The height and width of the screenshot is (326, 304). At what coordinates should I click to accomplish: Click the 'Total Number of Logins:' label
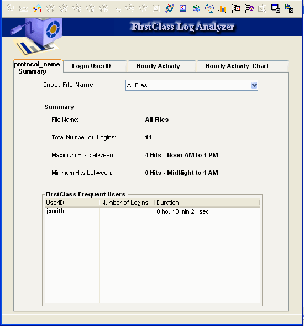click(83, 137)
